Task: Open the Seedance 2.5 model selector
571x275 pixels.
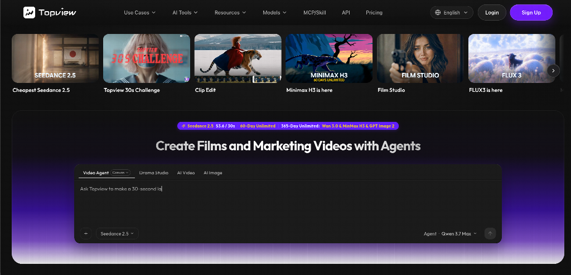Action: pyautogui.click(x=117, y=234)
